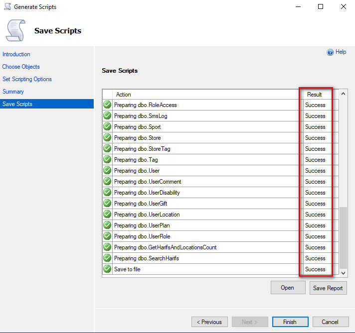
Task: Select the 'Preparing dbo.SmsLog' row text
Action: (141, 116)
